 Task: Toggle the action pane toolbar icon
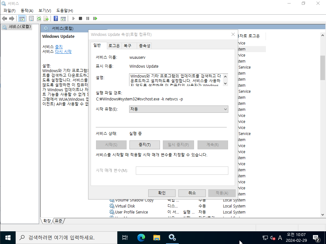pyautogui.click(x=63, y=18)
